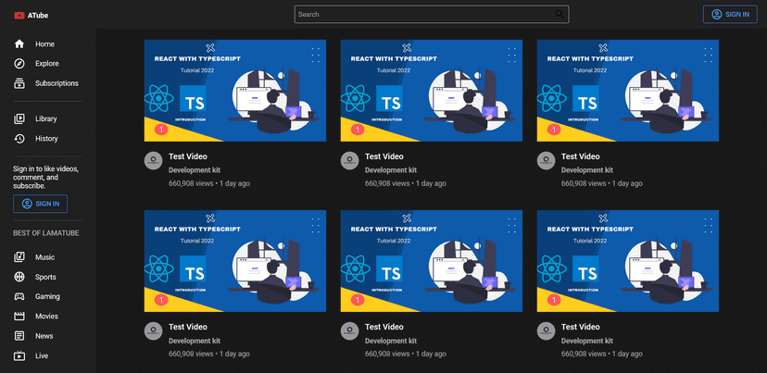Click the History clock icon
Viewport: 767px width, 373px height.
click(19, 139)
